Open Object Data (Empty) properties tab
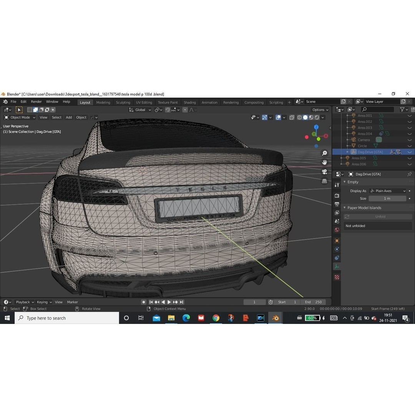The height and width of the screenshot is (415, 415). click(x=337, y=267)
